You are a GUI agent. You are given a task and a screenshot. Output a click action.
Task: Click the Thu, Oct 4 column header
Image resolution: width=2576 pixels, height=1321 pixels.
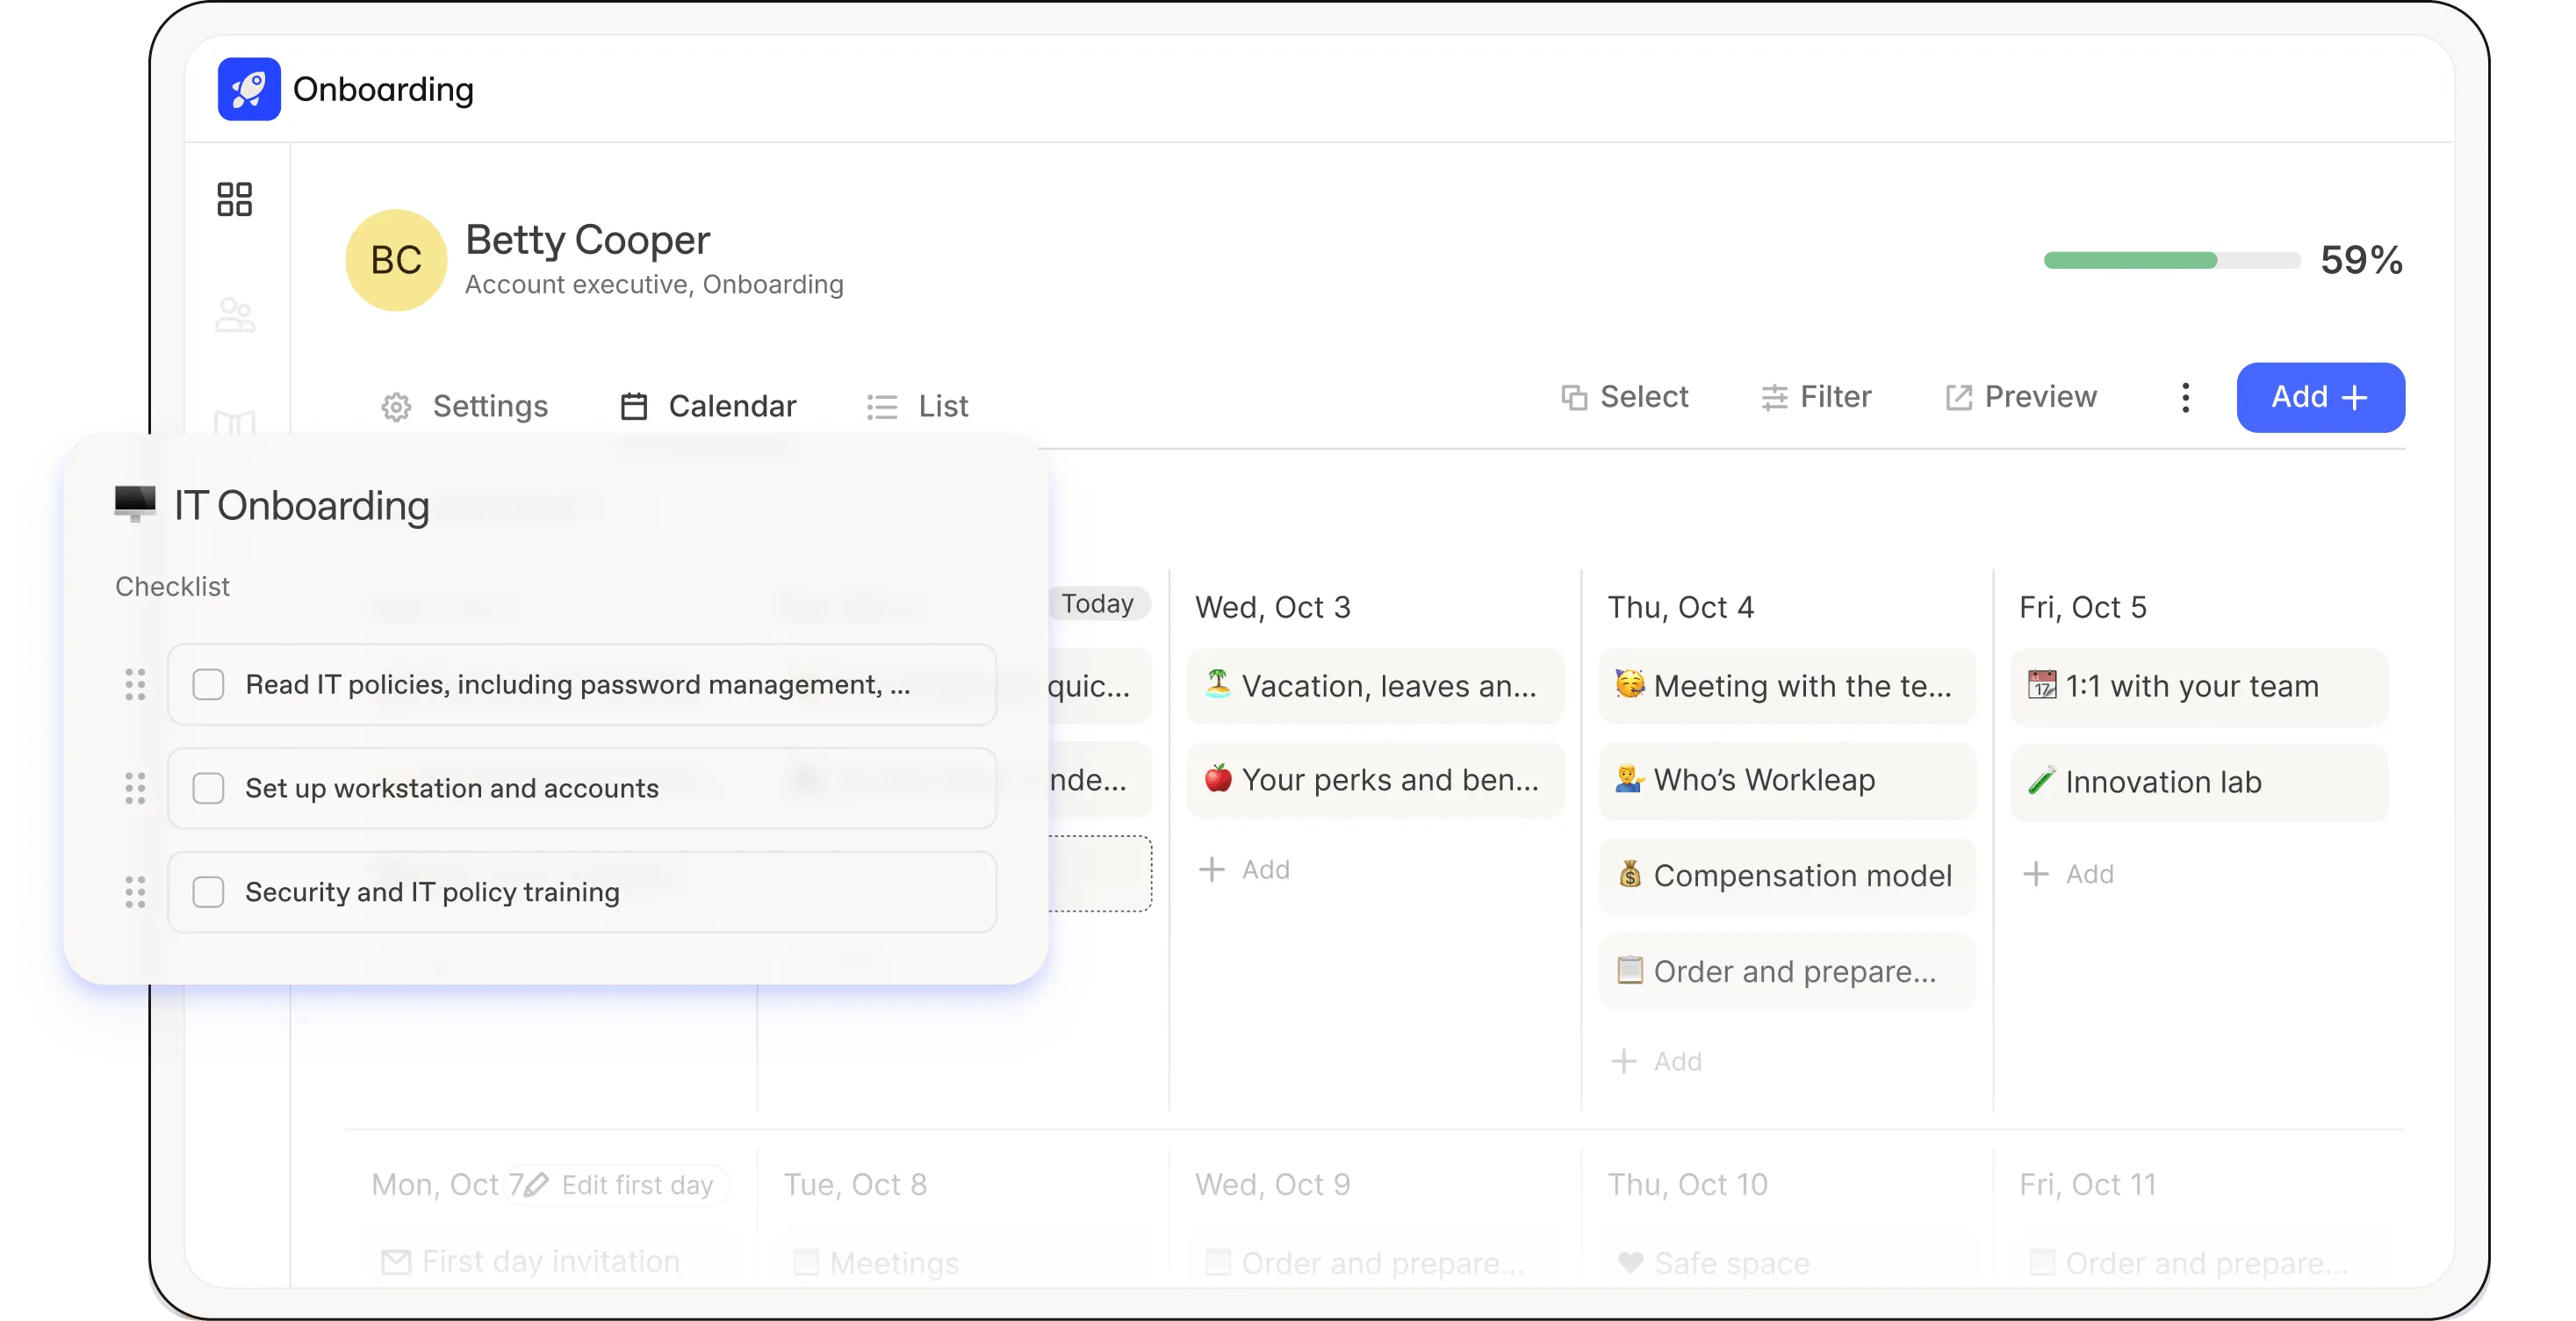(x=1681, y=608)
